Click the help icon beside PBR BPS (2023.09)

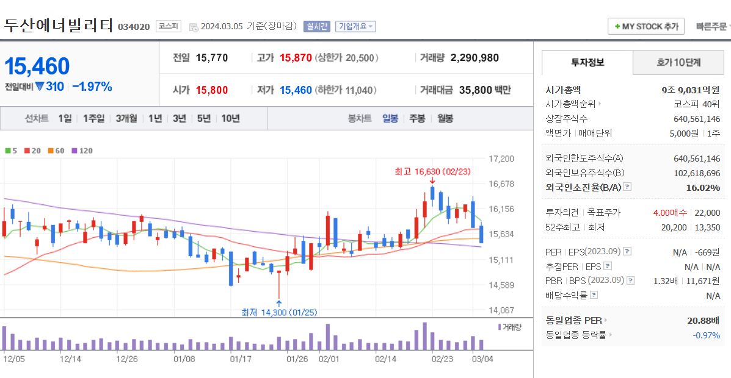tap(631, 280)
